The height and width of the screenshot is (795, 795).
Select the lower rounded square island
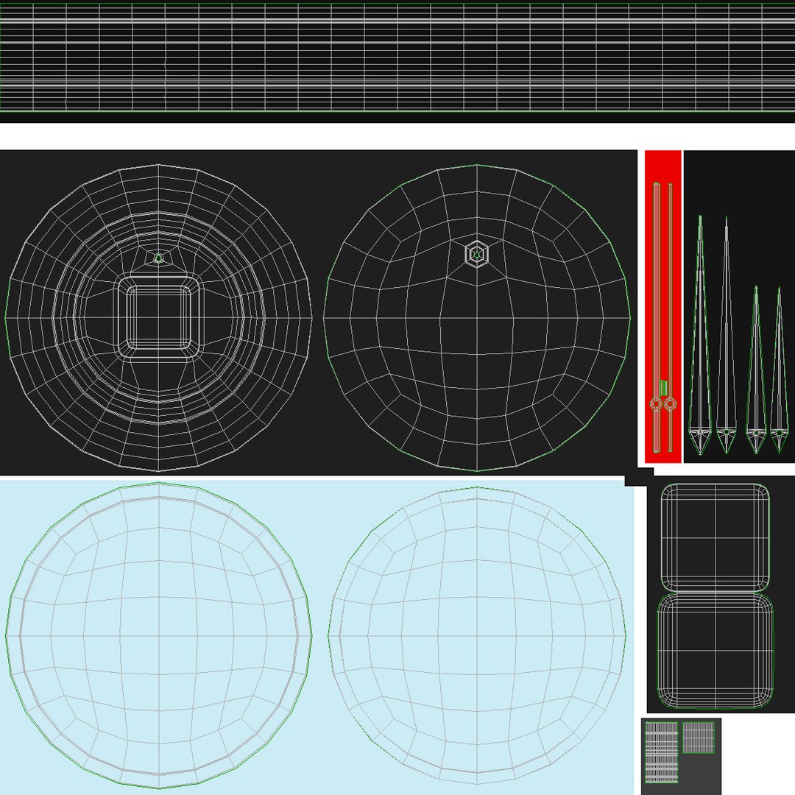715,651
